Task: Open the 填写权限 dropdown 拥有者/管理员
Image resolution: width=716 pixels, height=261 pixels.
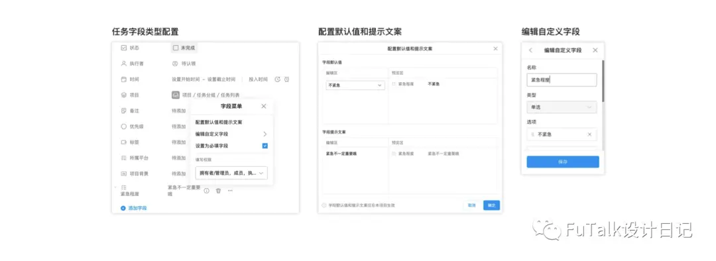Action: coord(231,174)
